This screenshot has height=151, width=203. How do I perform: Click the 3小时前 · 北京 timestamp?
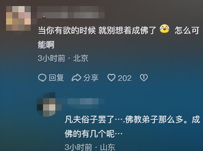point(63,58)
